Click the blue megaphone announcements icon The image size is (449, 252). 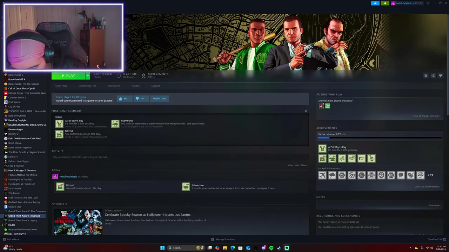click(375, 3)
